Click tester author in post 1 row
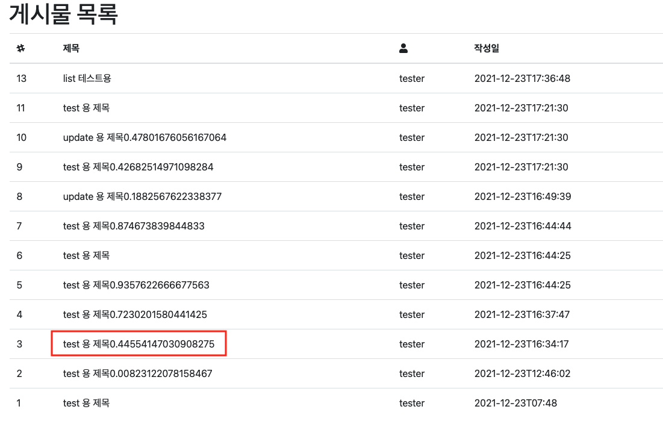 (412, 403)
